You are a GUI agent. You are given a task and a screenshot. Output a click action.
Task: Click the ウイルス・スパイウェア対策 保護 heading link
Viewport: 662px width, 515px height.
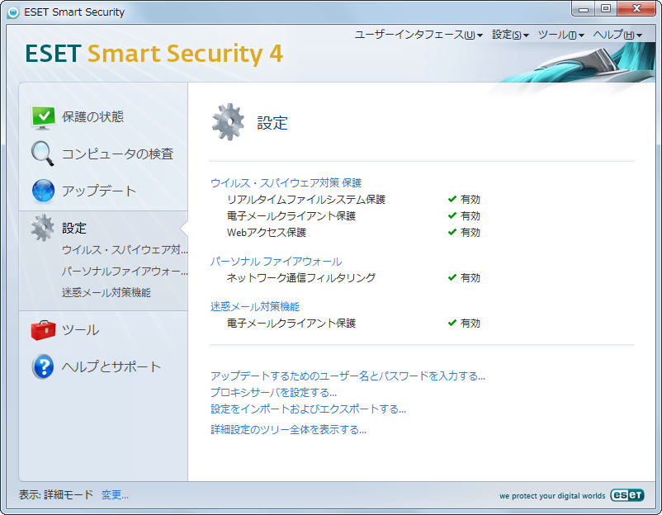[x=286, y=182]
